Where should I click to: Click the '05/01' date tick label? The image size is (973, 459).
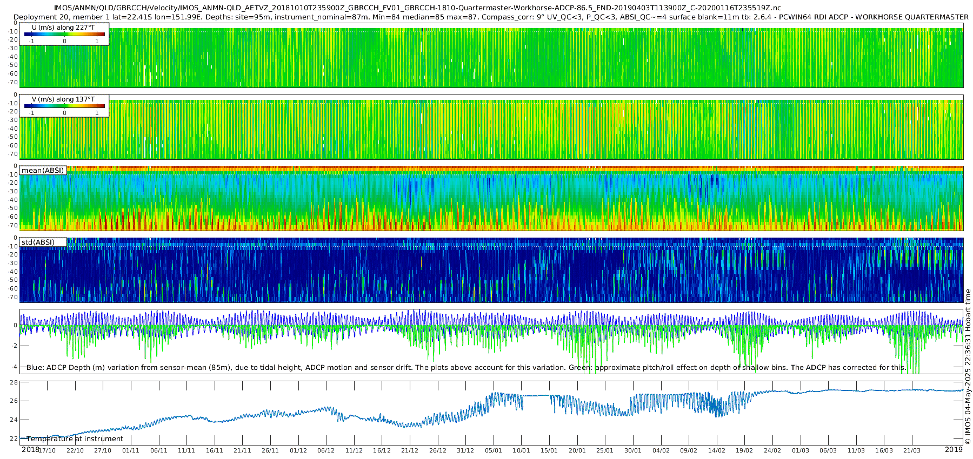[494, 450]
